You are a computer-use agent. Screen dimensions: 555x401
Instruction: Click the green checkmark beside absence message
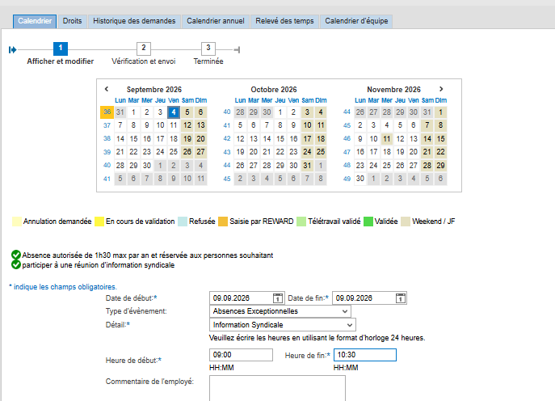pos(16,255)
